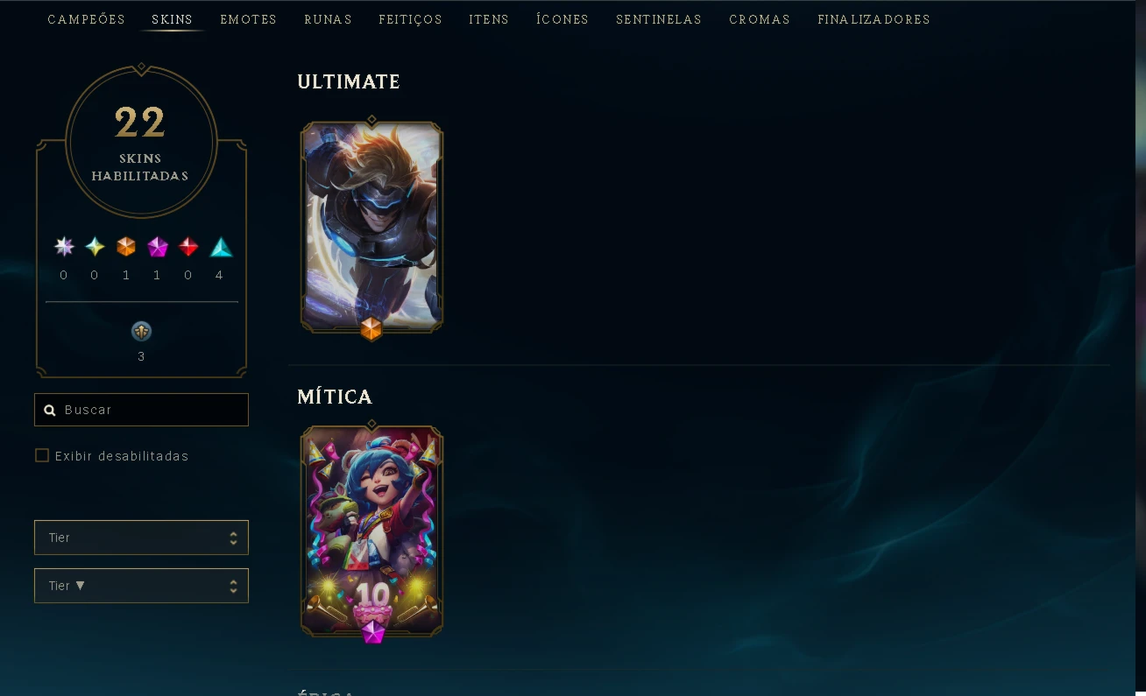Go to the Cromas tab

click(760, 19)
